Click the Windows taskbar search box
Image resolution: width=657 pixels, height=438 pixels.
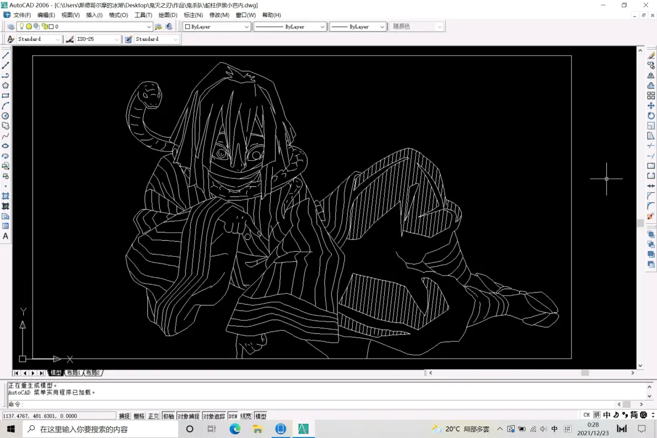(x=100, y=429)
